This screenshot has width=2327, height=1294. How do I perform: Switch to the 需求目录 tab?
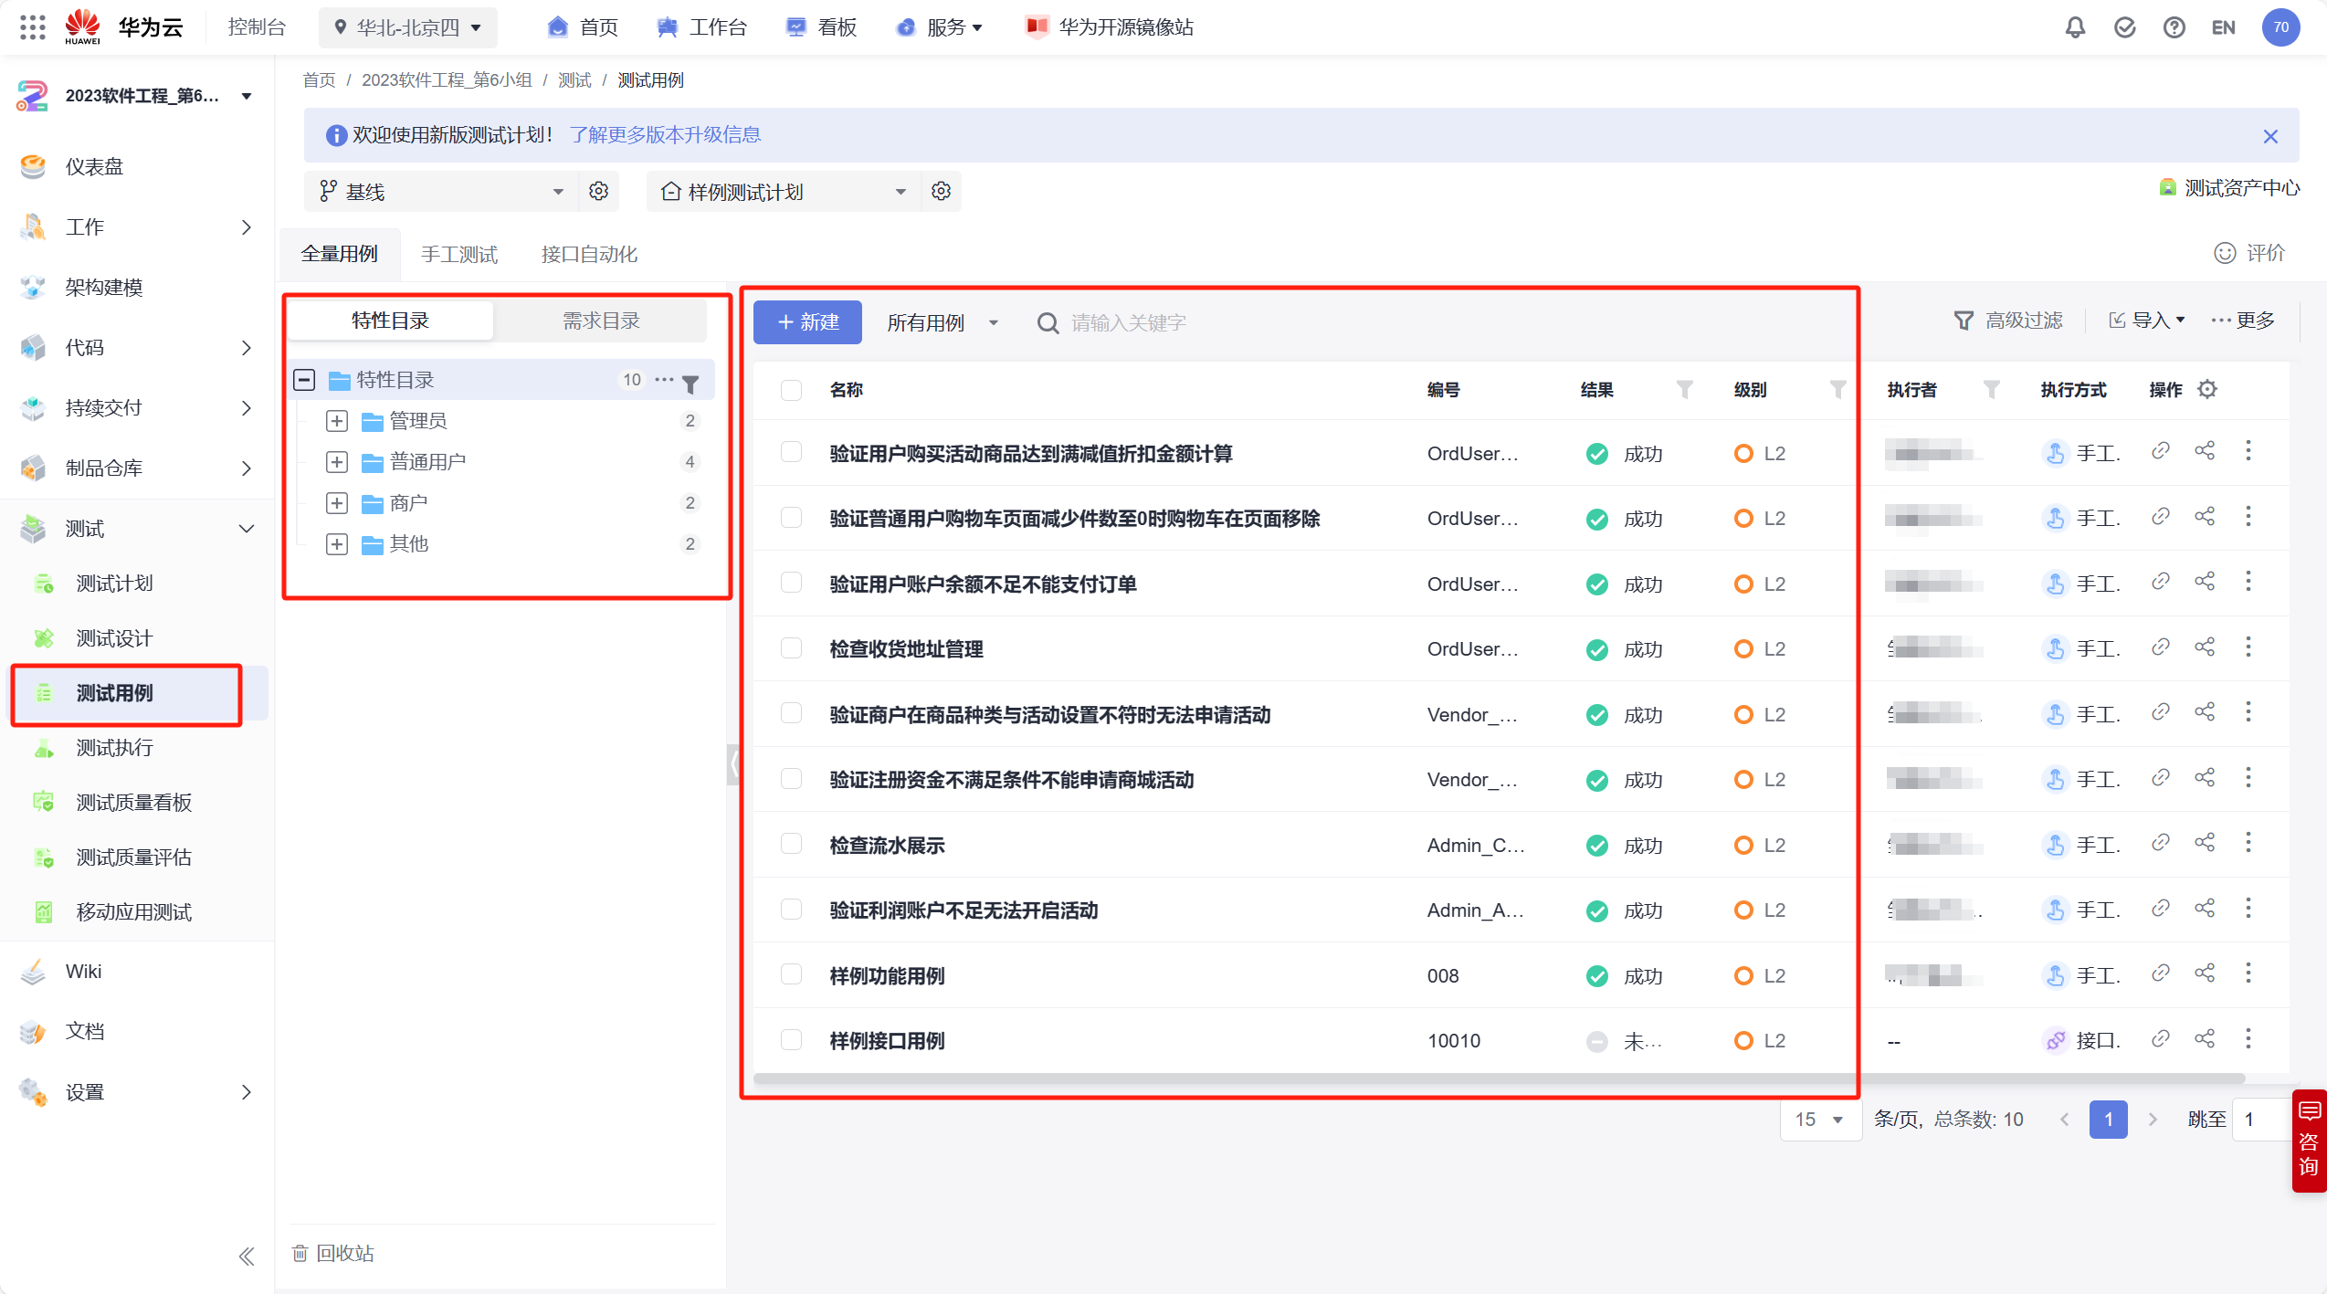601,321
